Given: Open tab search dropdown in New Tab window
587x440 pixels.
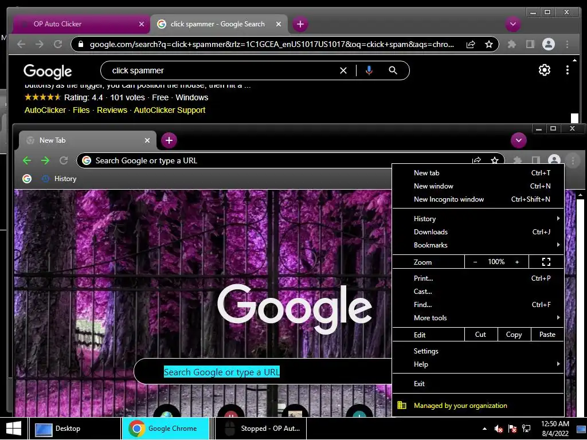Looking at the screenshot, I should point(518,141).
